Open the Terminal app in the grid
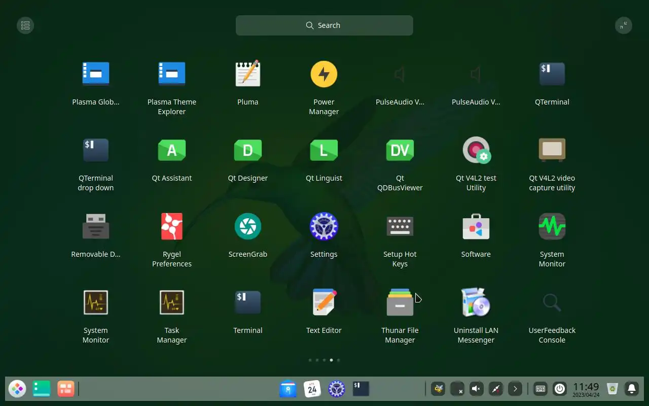 tap(248, 302)
